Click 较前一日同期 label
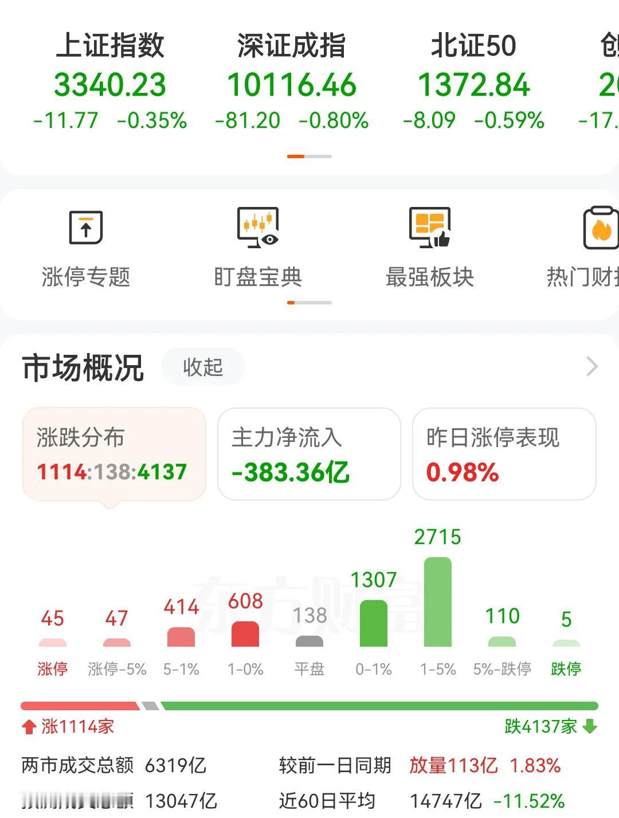This screenshot has width=619, height=818. pyautogui.click(x=335, y=765)
